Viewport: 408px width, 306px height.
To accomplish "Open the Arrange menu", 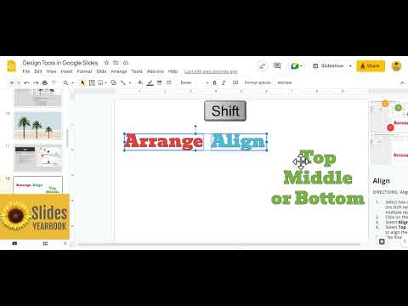I will tap(119, 71).
